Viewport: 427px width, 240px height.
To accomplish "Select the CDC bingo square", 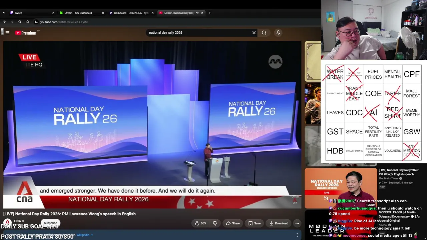I will point(354,113).
